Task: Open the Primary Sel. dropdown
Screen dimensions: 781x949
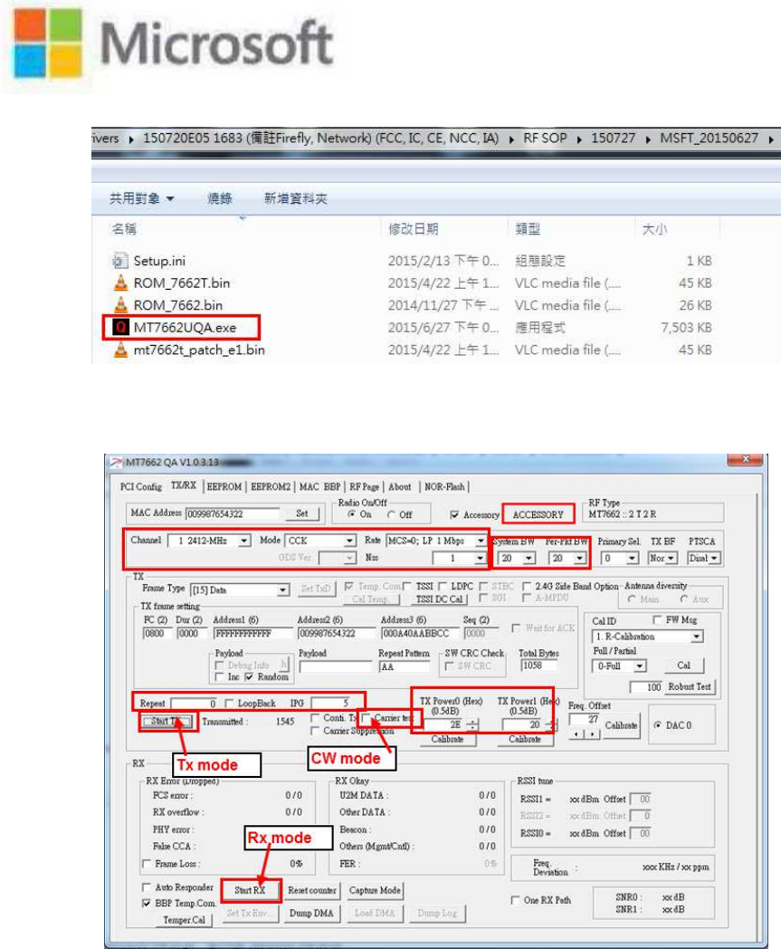Action: [x=633, y=558]
